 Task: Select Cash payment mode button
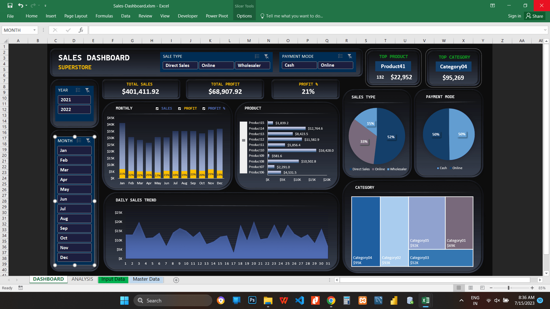(x=299, y=65)
